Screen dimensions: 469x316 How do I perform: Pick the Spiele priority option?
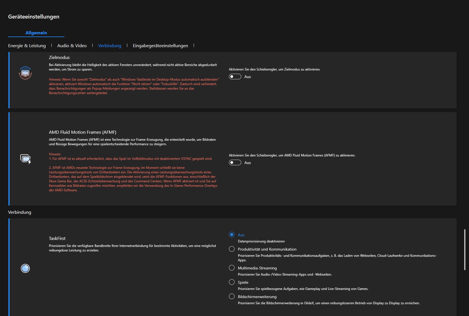pos(232,282)
